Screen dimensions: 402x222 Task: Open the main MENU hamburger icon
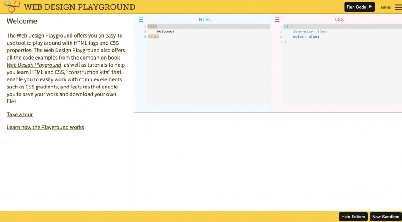point(398,7)
